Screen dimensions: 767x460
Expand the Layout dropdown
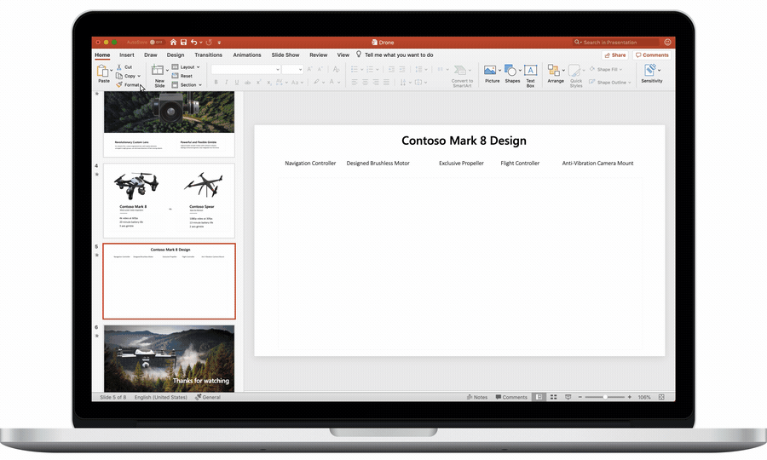187,66
